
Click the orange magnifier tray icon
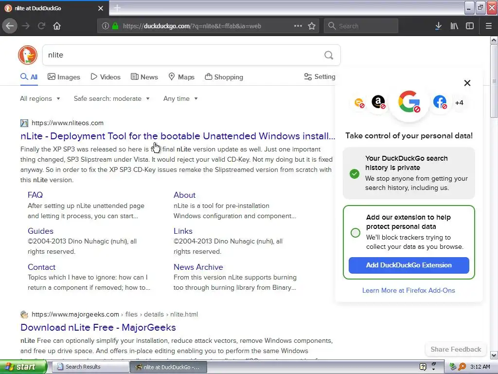462,367
